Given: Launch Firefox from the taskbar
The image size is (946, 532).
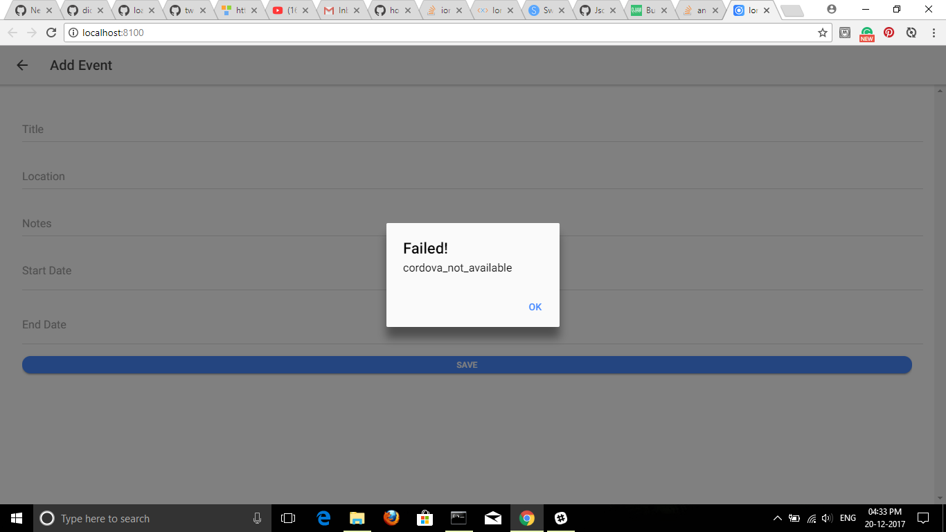Looking at the screenshot, I should point(391,518).
